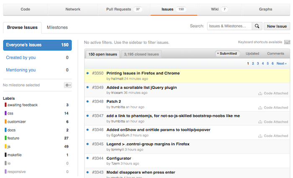Screen dimensions: 293x178
Task: Show the 3,195 closed issues
Action: (x=141, y=54)
